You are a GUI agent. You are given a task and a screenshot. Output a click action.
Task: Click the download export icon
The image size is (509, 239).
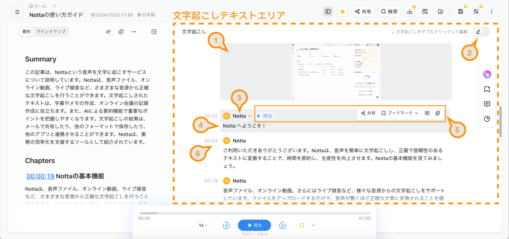tap(410, 12)
